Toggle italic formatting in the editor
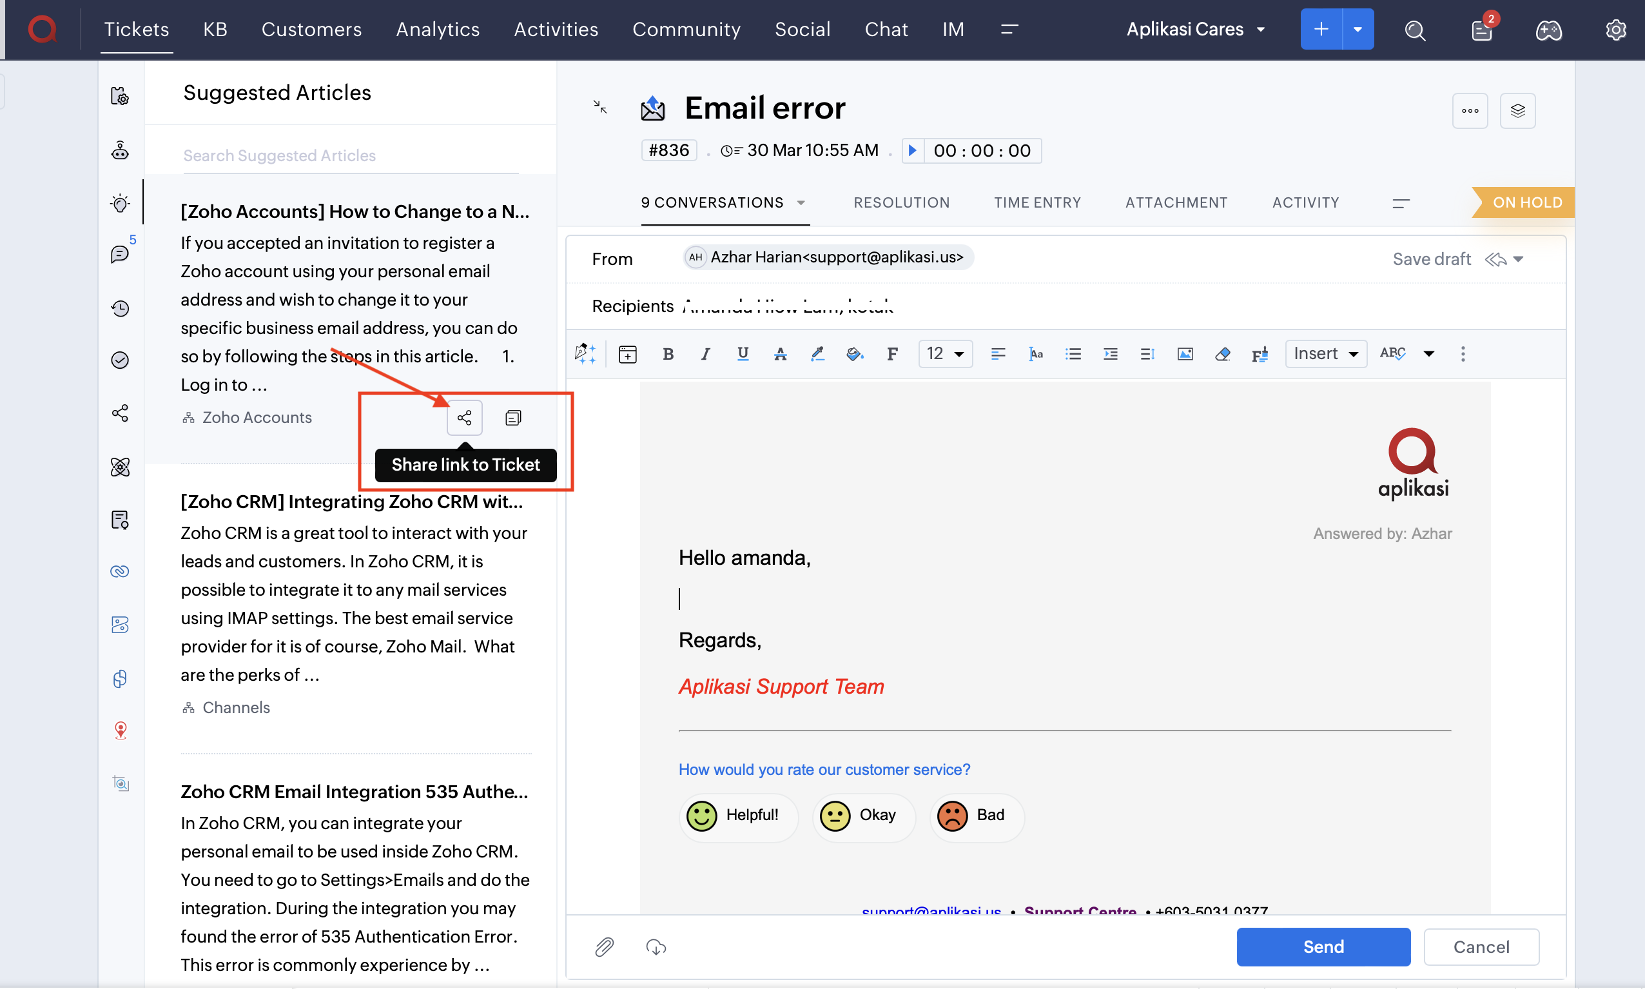1645x989 pixels. click(x=705, y=354)
